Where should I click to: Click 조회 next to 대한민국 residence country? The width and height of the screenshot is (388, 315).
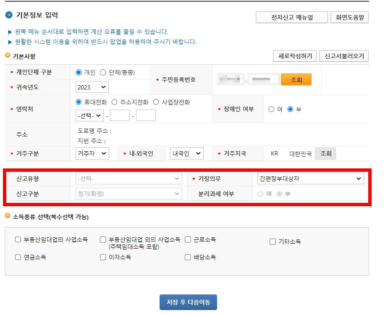325,153
